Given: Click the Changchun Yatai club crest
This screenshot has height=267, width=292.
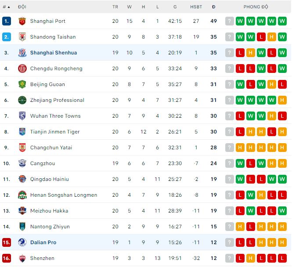Looking at the screenshot, I should click(22, 148).
